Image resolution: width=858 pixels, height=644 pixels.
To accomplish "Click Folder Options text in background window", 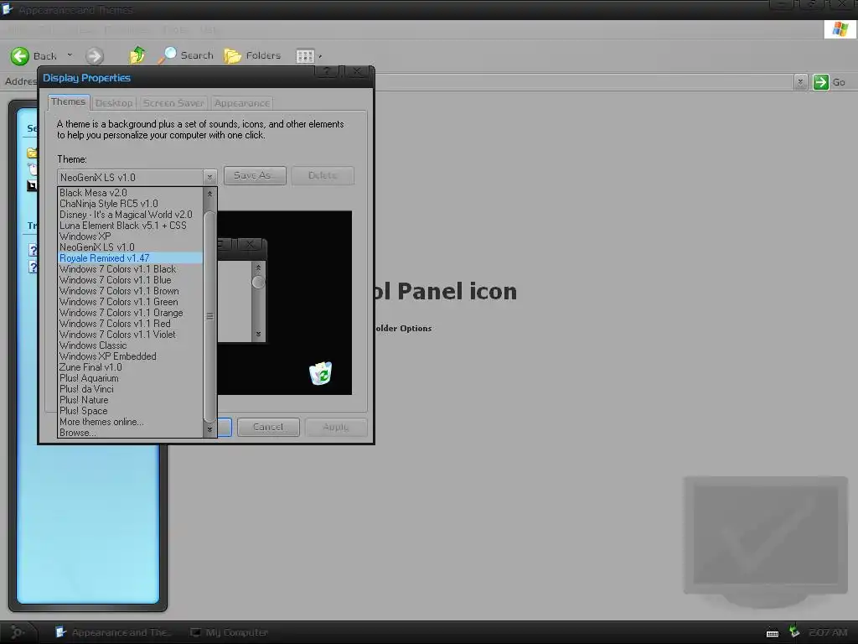I will click(403, 328).
